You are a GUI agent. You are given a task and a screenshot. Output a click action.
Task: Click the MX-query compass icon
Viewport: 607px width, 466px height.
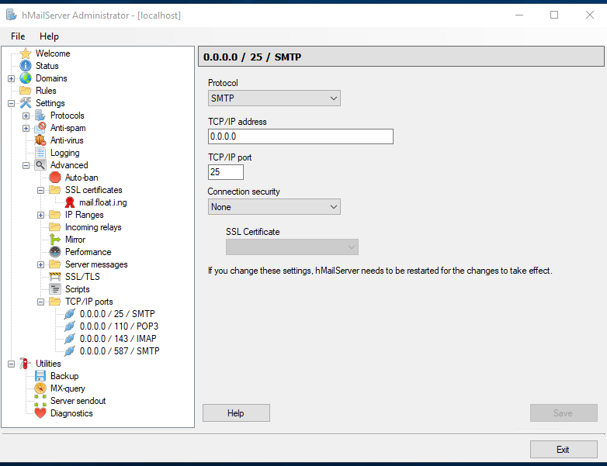[40, 388]
